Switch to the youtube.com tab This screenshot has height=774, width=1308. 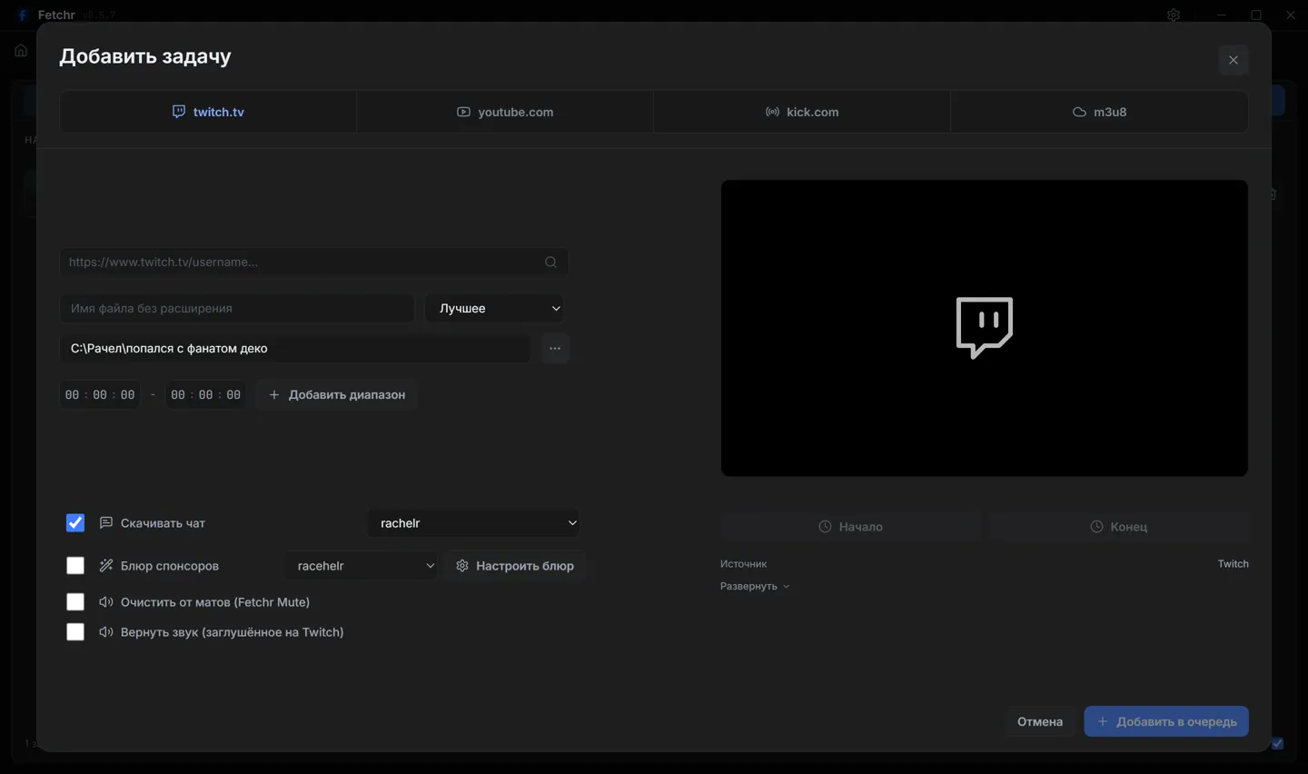(505, 112)
